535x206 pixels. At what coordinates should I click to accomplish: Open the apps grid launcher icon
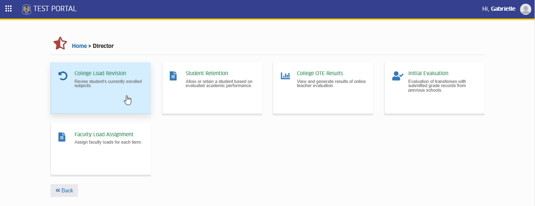click(8, 9)
